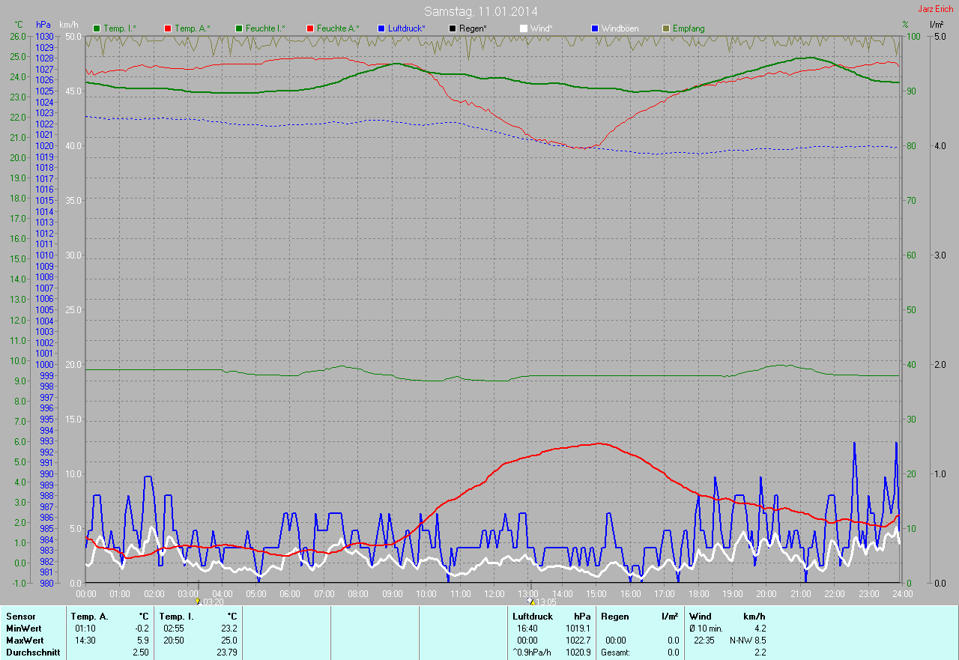Click the Samstag 11.01.2014 date title
The image size is (959, 660).
(480, 11)
